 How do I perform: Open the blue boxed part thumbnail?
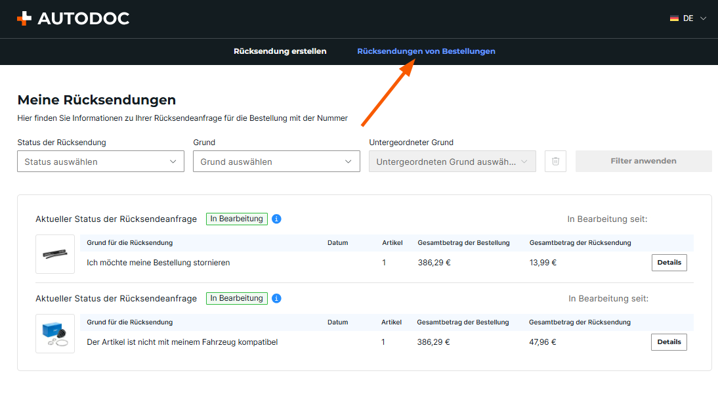[x=55, y=334]
